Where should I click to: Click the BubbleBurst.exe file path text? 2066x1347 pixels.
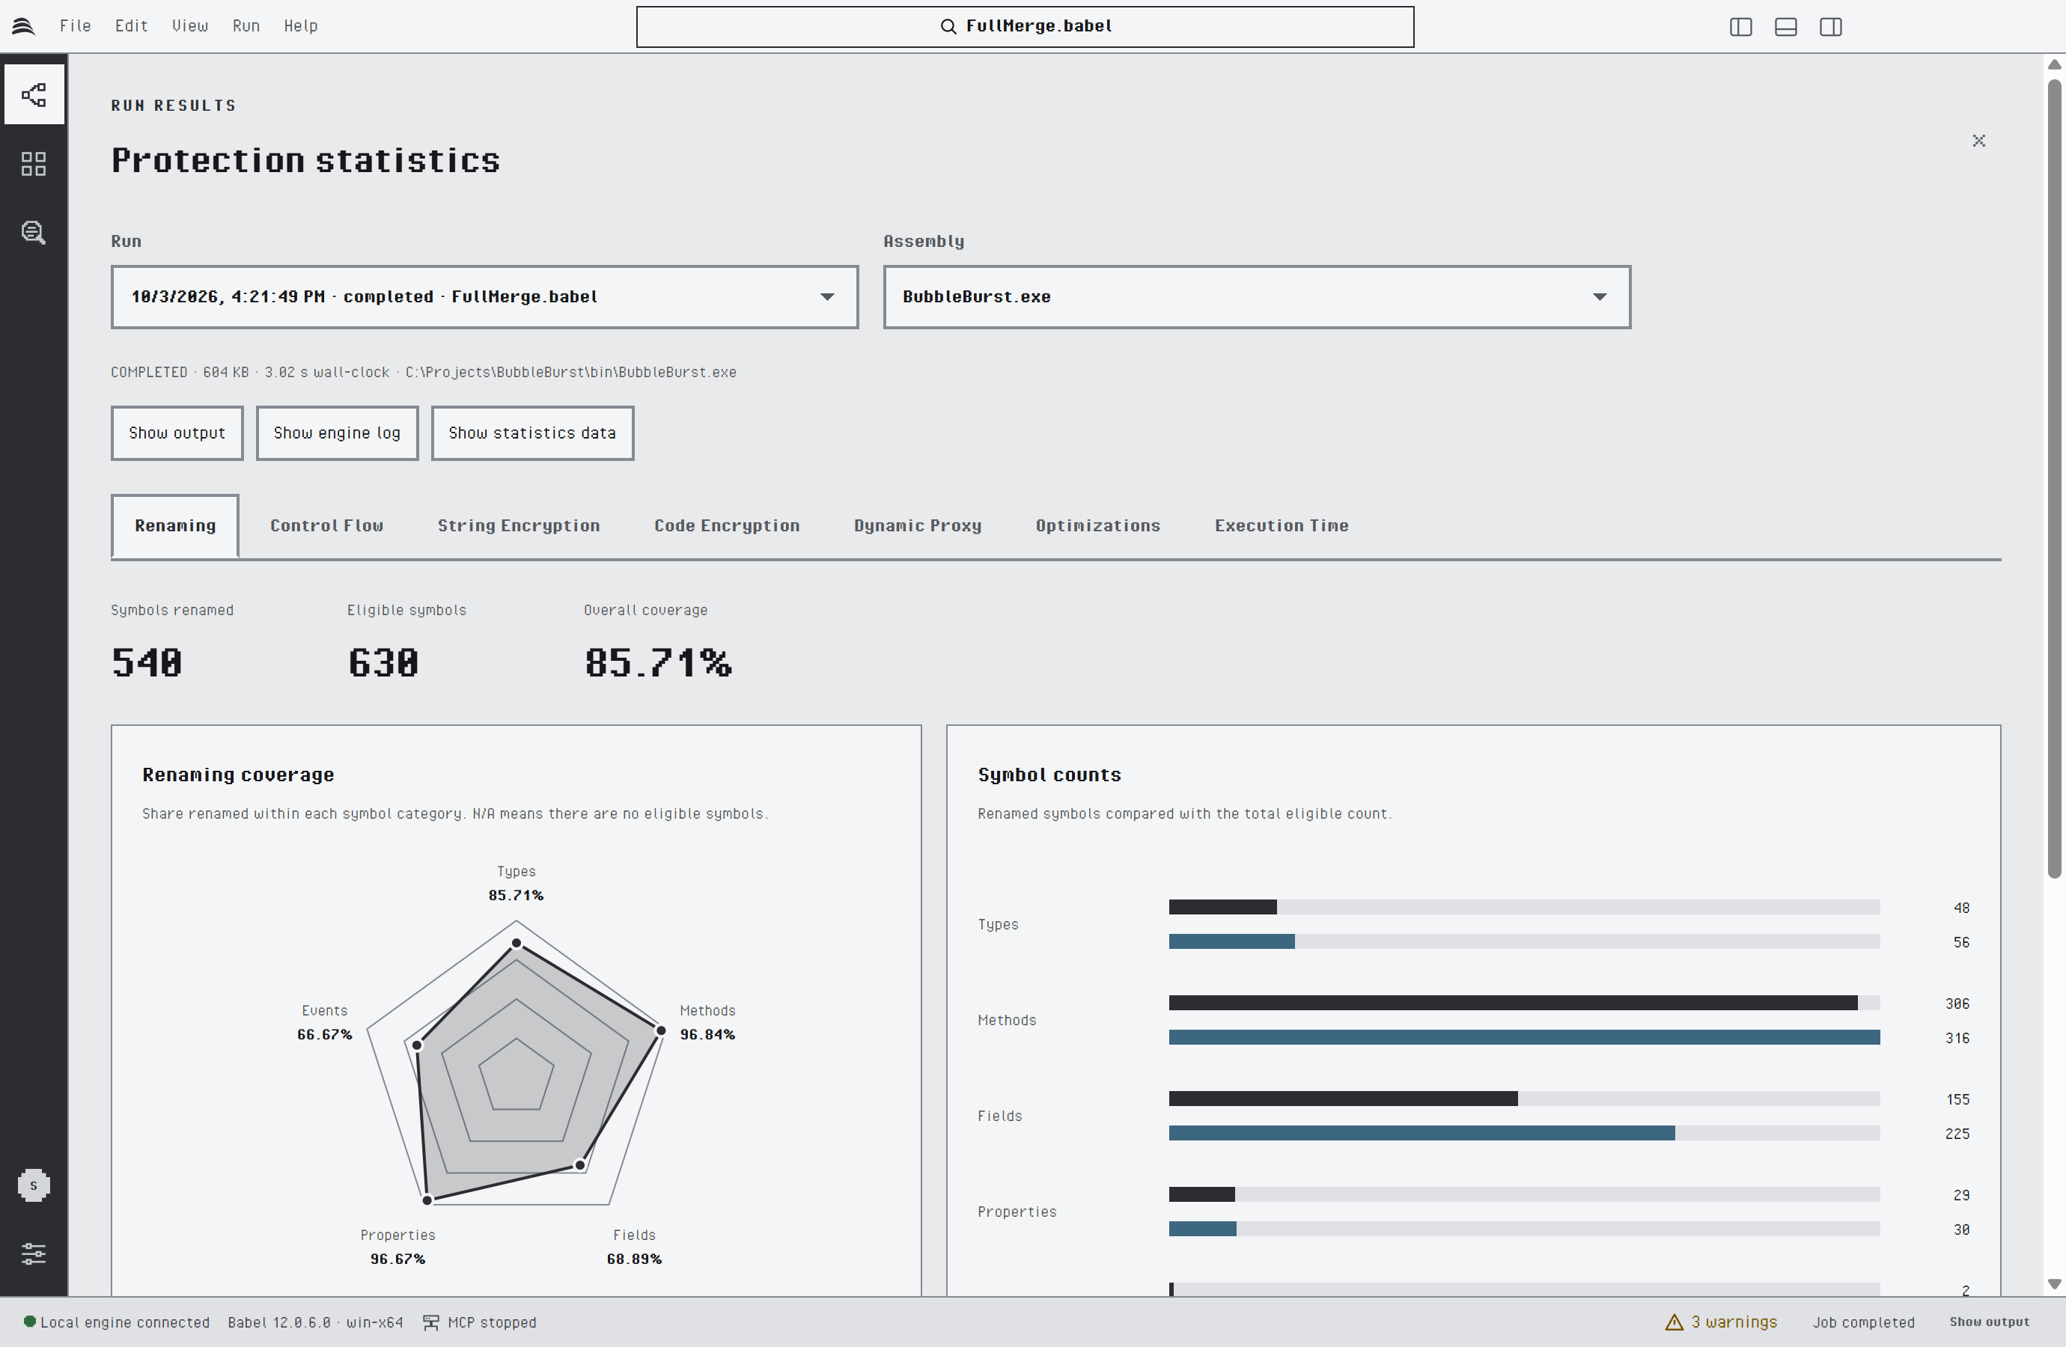tap(570, 373)
